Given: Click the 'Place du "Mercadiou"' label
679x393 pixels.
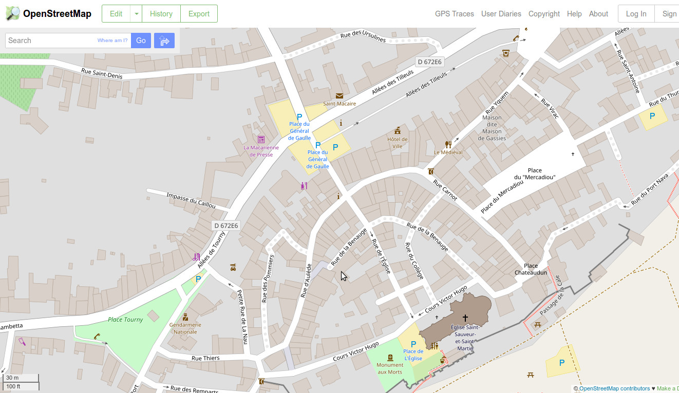Looking at the screenshot, I should (x=535, y=174).
